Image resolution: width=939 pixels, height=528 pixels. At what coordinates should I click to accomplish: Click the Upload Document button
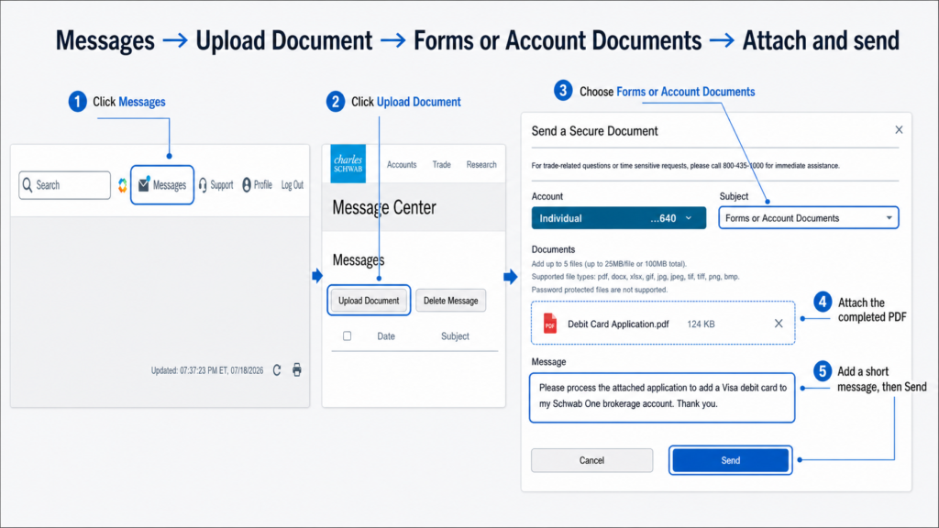369,301
